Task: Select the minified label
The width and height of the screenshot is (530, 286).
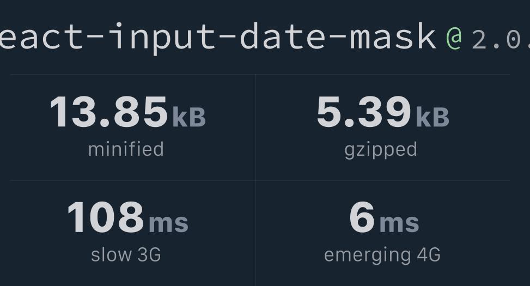Action: (x=126, y=149)
